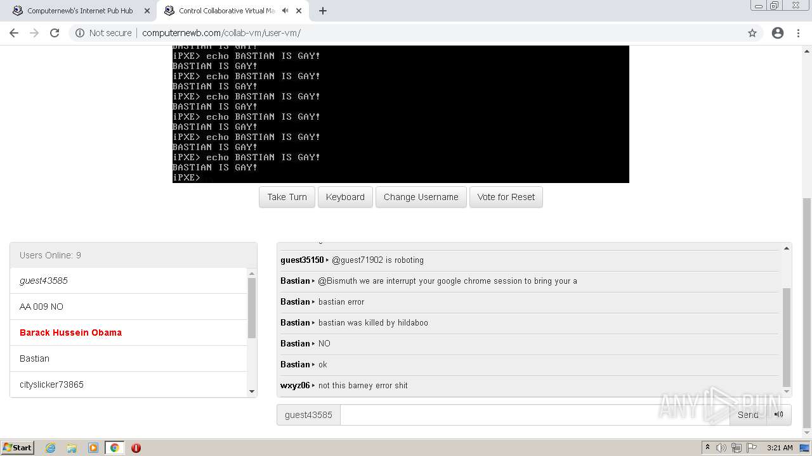Open Windows Media Player taskbar icon
The height and width of the screenshot is (456, 812).
[x=93, y=448]
